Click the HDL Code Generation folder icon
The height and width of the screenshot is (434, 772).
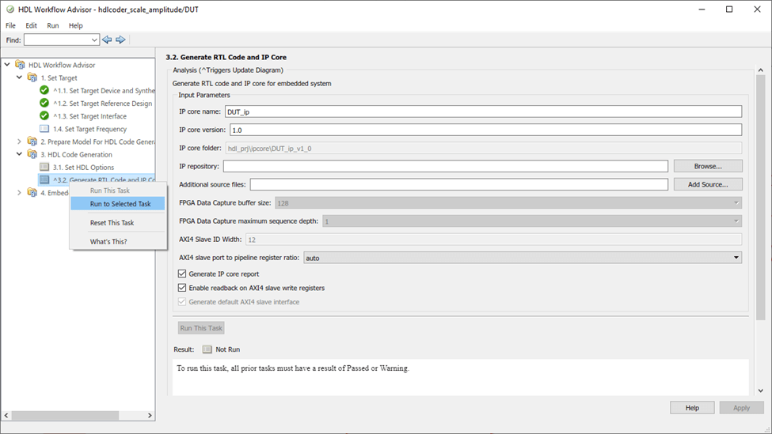point(32,154)
